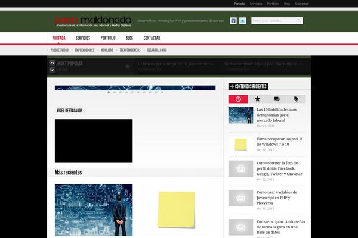Click Servicios in top black bar
Viewport: 358px width, 238px height.
point(256,4)
